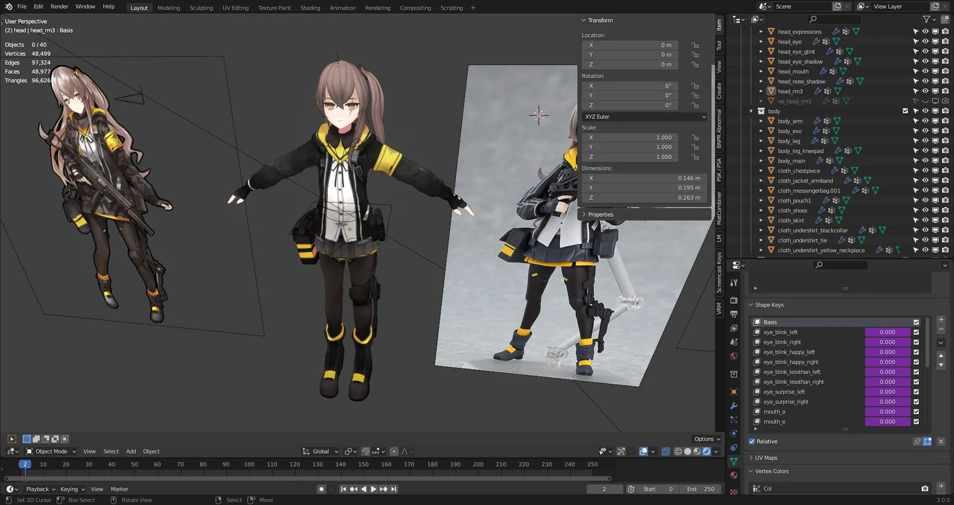Viewport: 954px width, 505px height.
Task: Move shape key up arrow
Action: click(941, 355)
